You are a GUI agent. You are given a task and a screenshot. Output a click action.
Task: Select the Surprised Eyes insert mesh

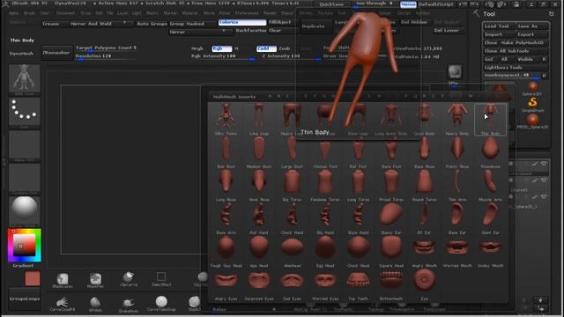[x=259, y=284]
